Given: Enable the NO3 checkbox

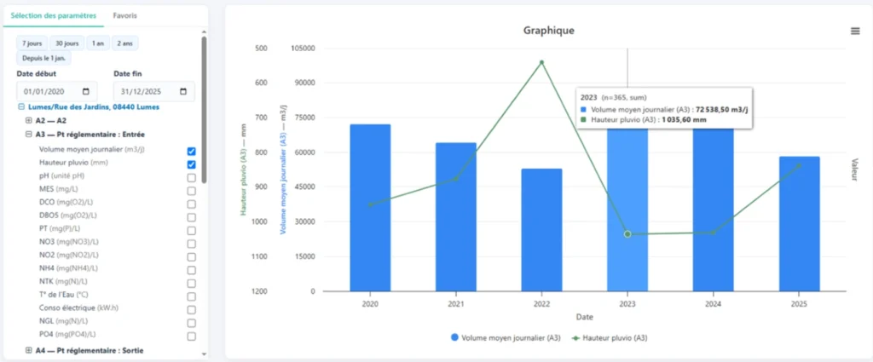Looking at the screenshot, I should 192,244.
